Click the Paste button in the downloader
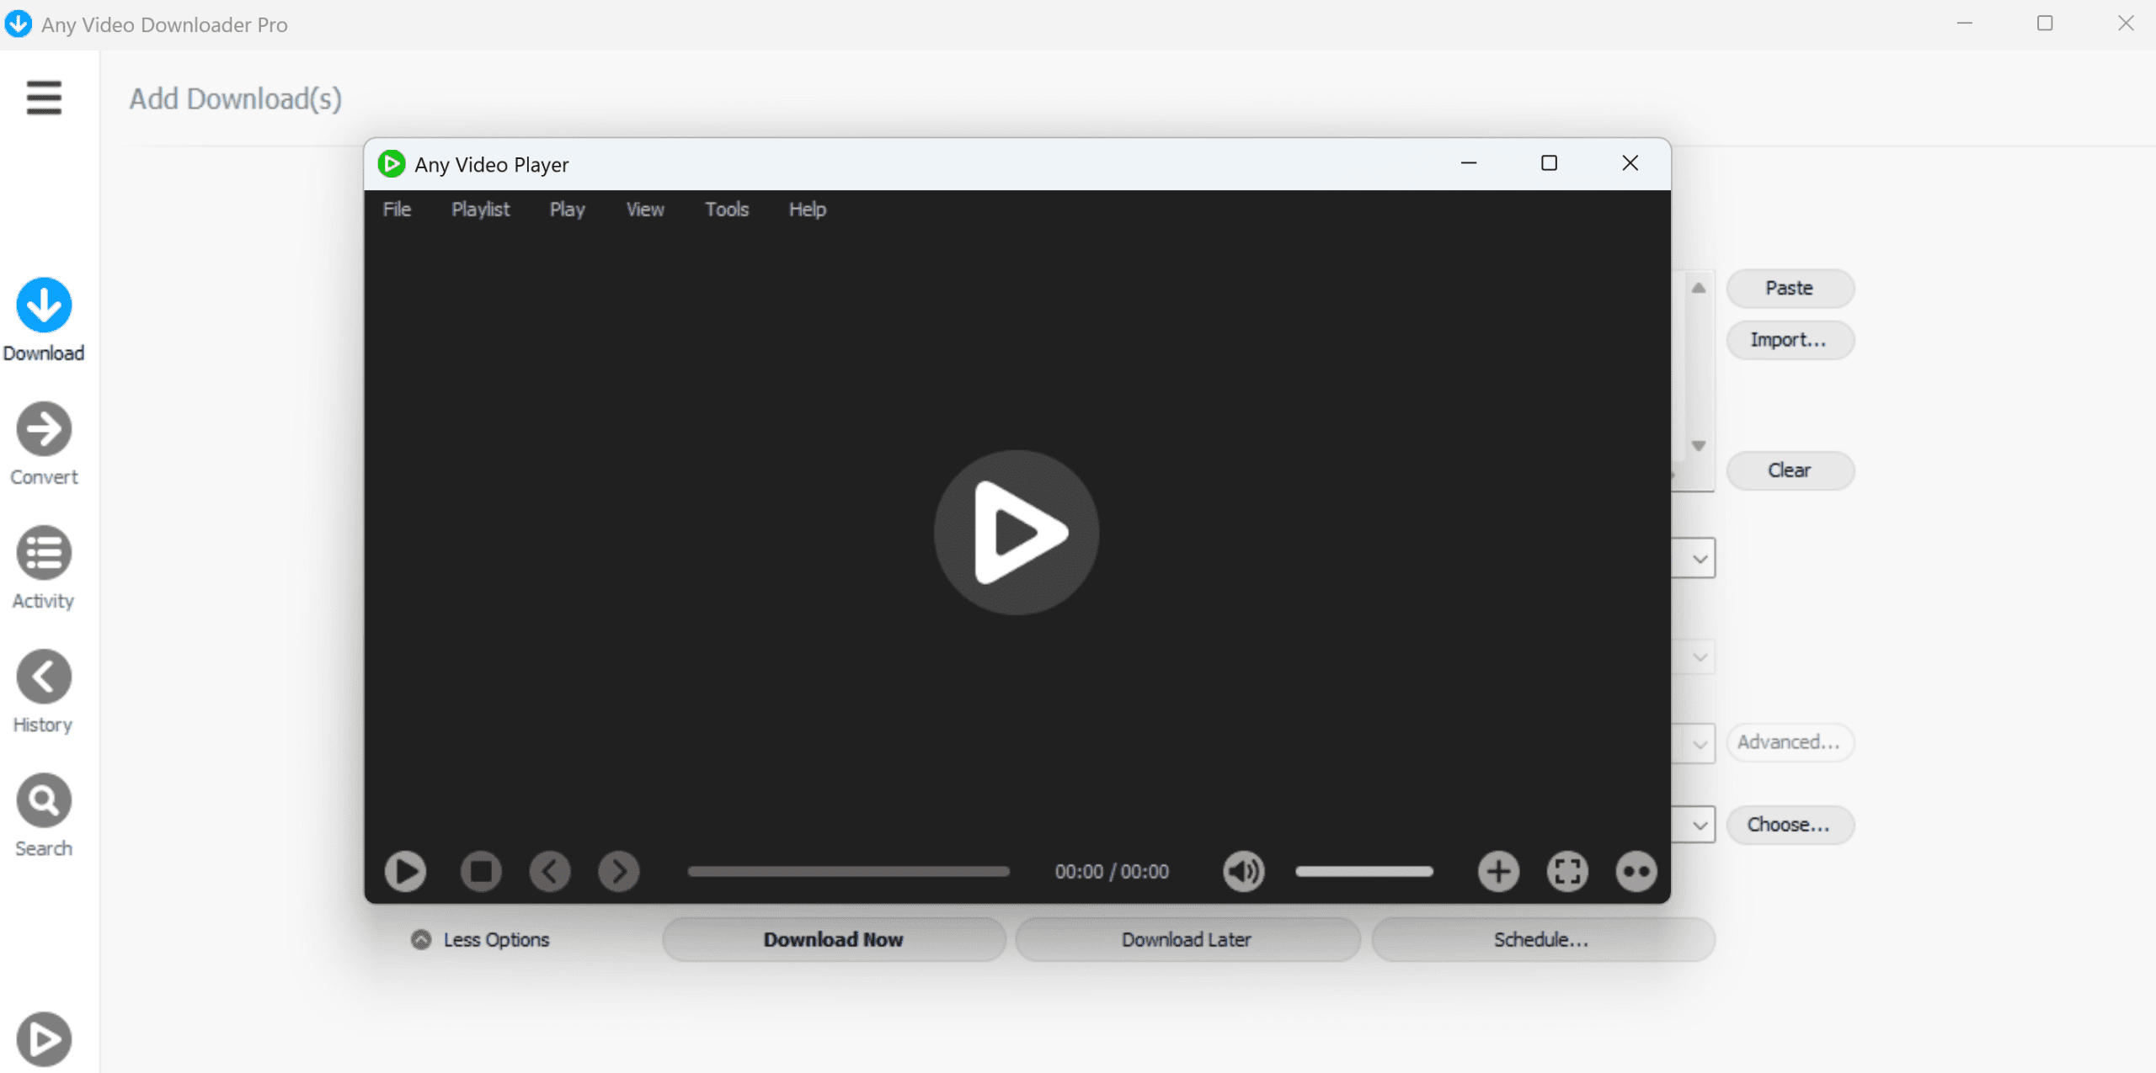The height and width of the screenshot is (1073, 2156). (x=1790, y=288)
